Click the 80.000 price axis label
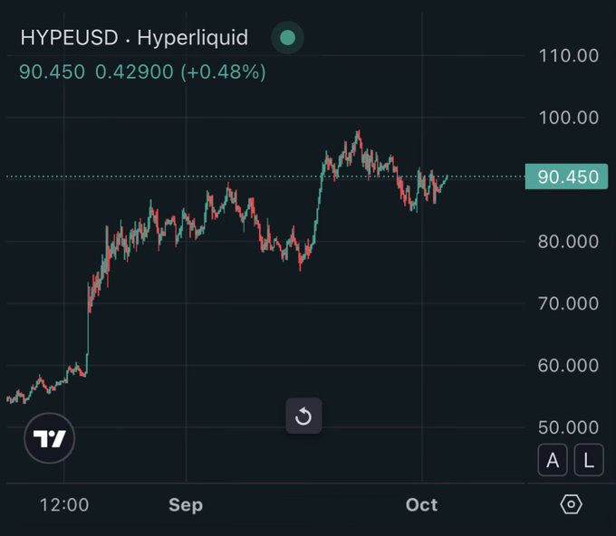 click(569, 241)
